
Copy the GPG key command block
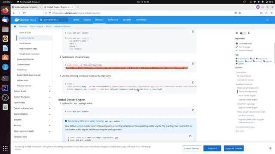[193, 64]
